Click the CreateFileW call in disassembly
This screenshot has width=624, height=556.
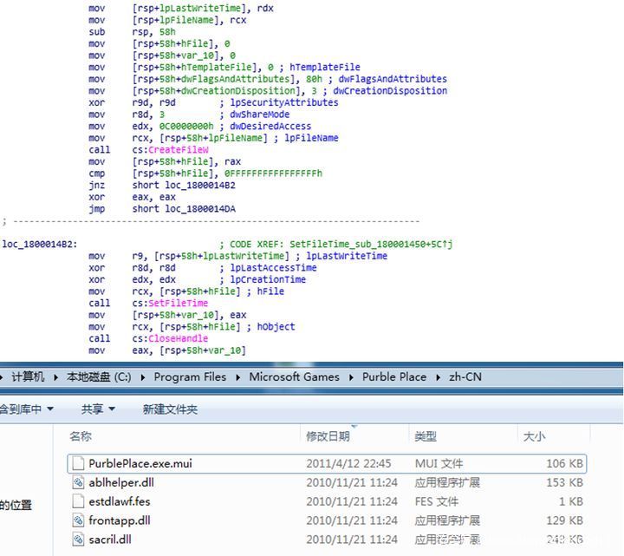178,150
